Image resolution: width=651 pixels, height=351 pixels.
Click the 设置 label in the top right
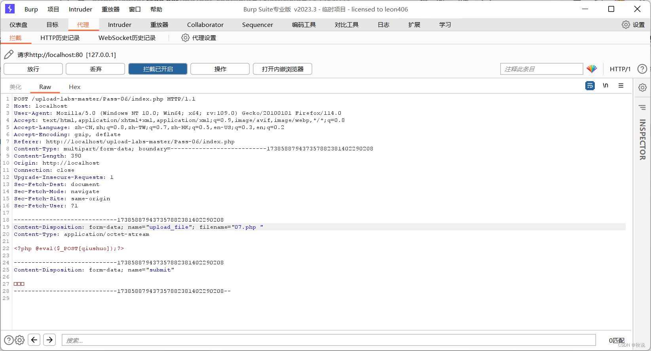(x=639, y=25)
